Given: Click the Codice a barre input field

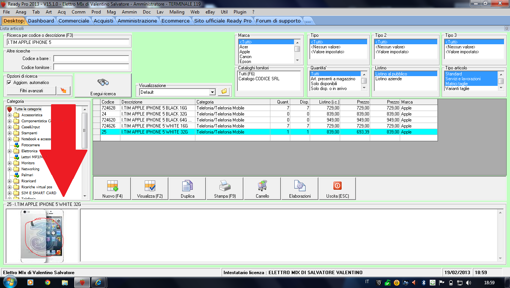Looking at the screenshot, I should tap(91, 59).
